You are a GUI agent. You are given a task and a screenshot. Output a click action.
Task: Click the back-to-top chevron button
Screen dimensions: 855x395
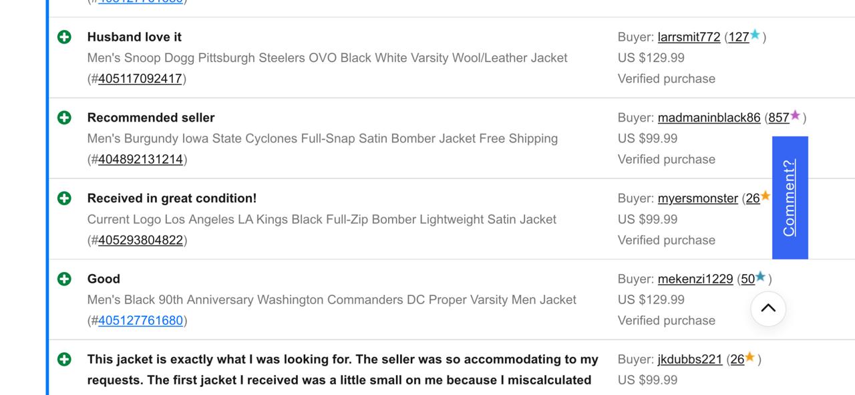768,309
